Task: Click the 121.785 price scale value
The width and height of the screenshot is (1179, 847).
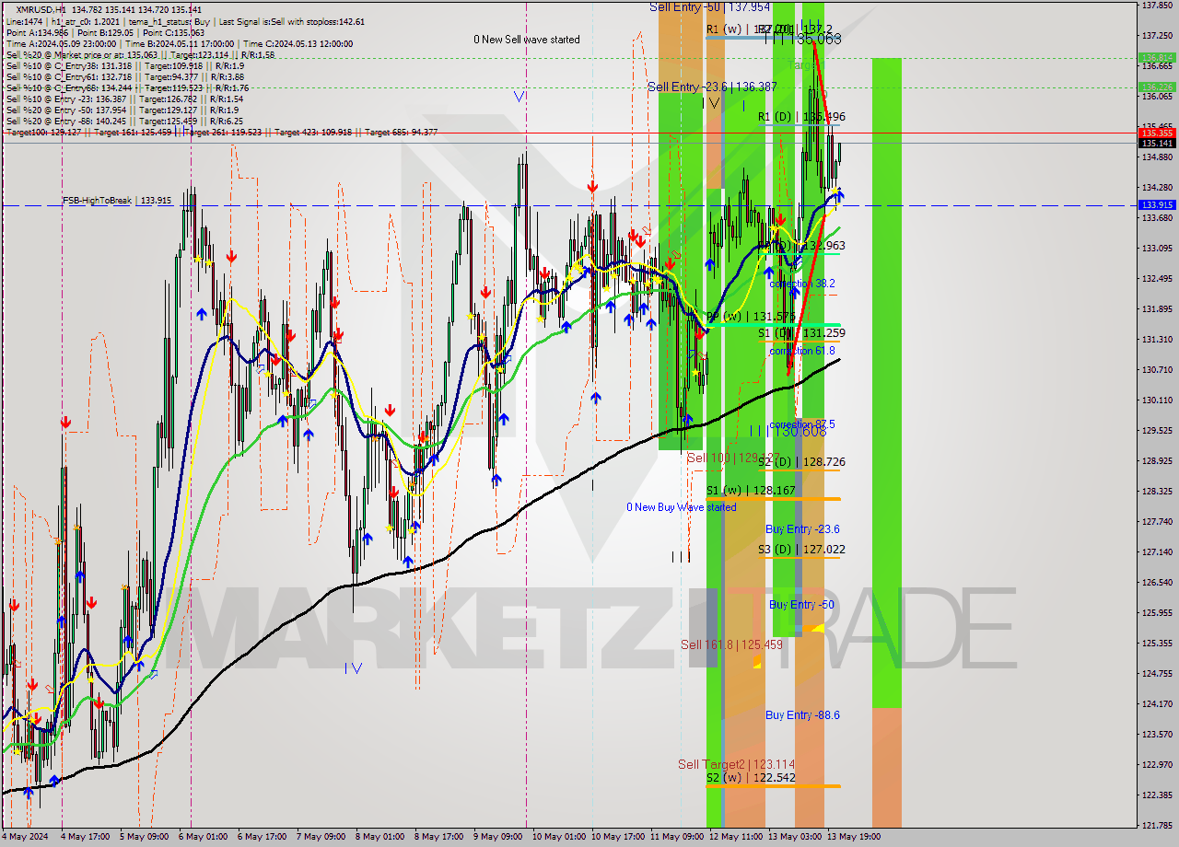Action: (x=1157, y=825)
